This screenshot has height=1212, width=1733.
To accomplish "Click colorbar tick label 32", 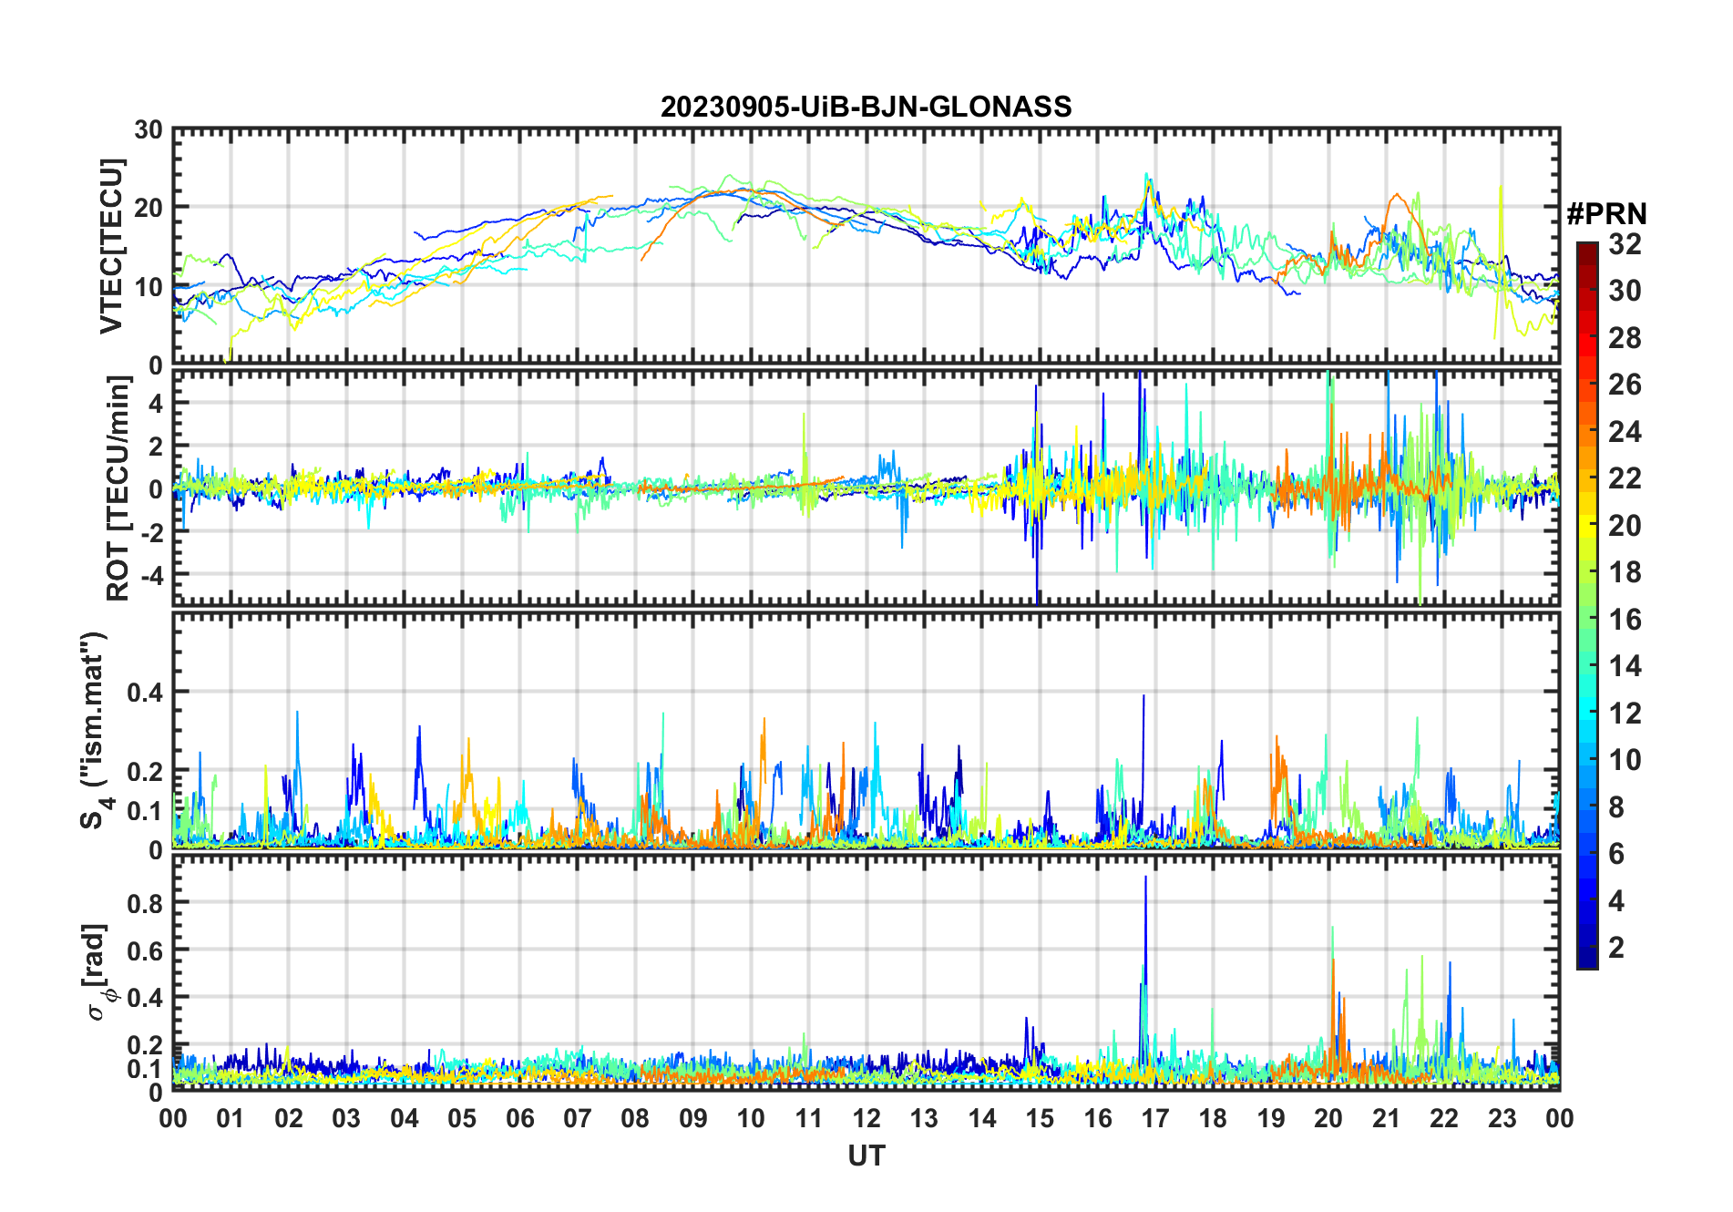I will click(1625, 244).
